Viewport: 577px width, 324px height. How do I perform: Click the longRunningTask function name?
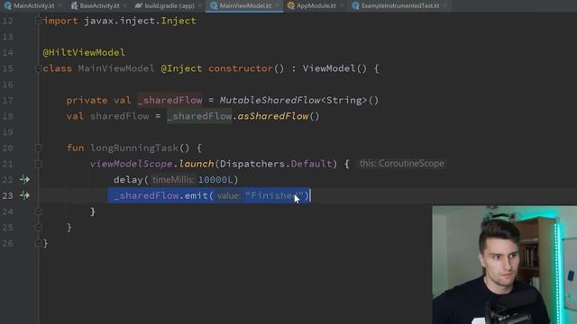(134, 148)
